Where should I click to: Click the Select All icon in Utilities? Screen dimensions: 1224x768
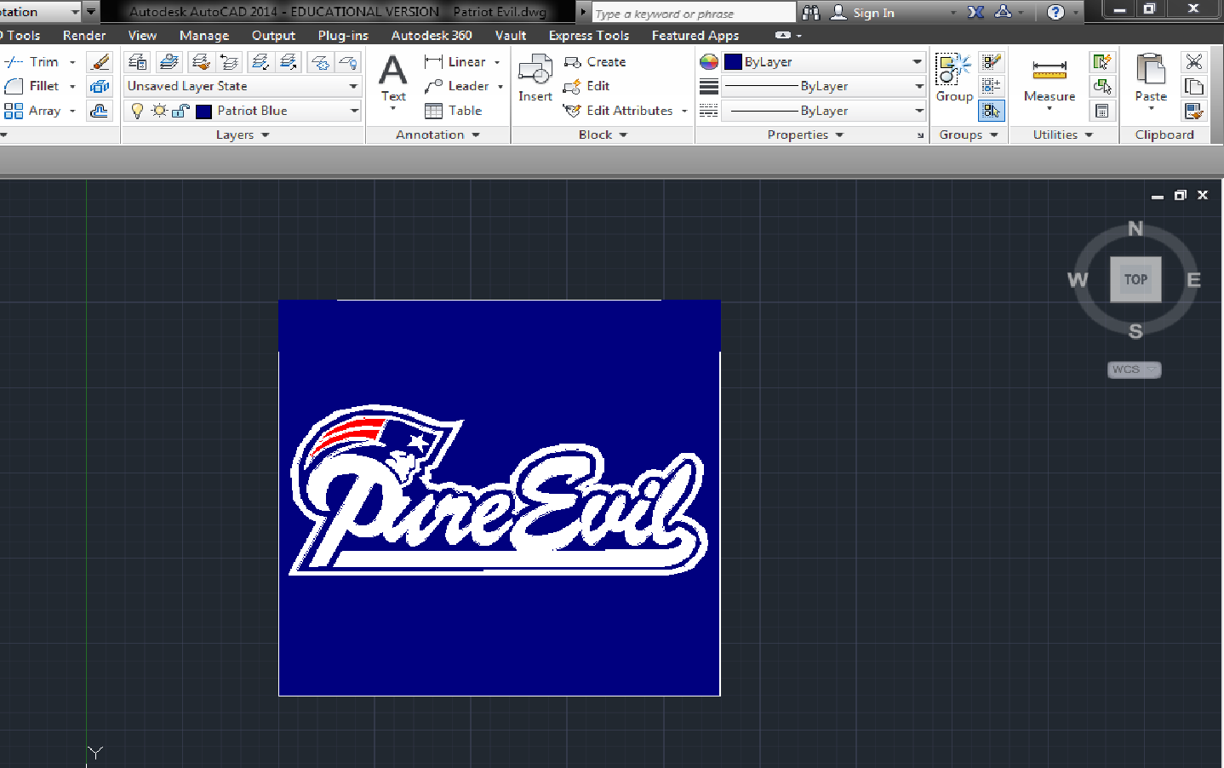1102,86
